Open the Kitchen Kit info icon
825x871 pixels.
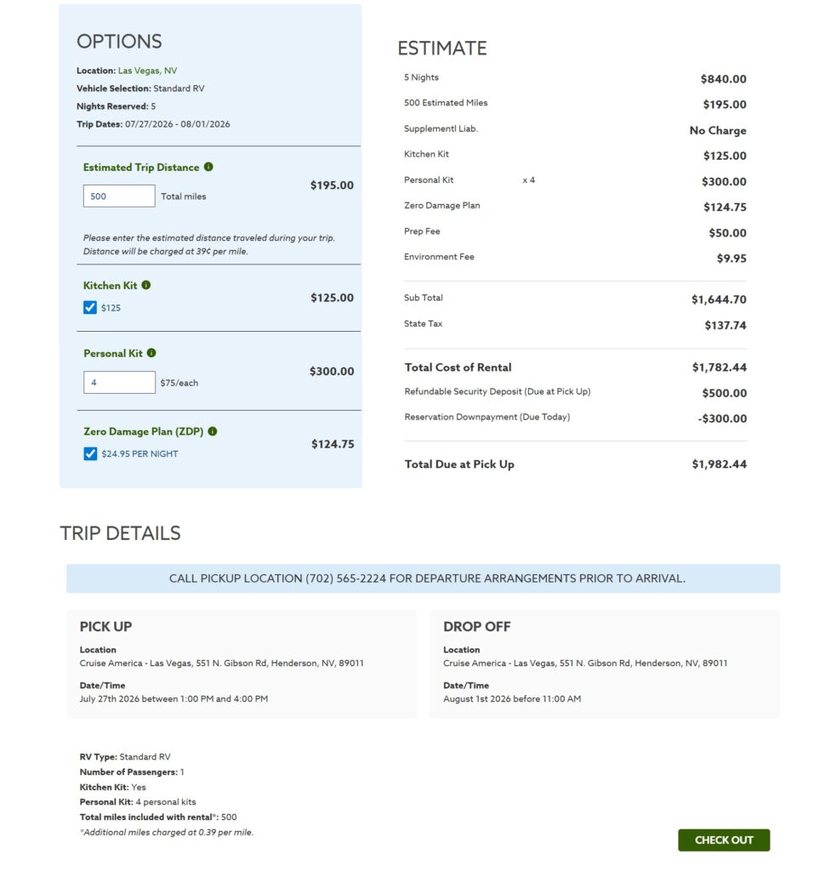(146, 285)
